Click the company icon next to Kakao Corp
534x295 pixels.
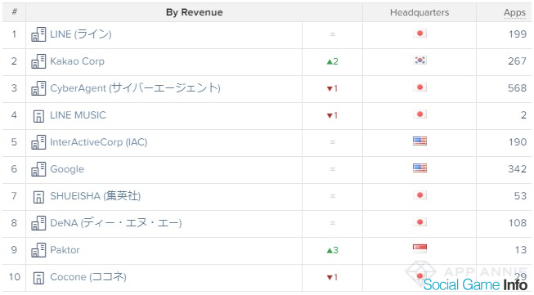pyautogui.click(x=38, y=61)
